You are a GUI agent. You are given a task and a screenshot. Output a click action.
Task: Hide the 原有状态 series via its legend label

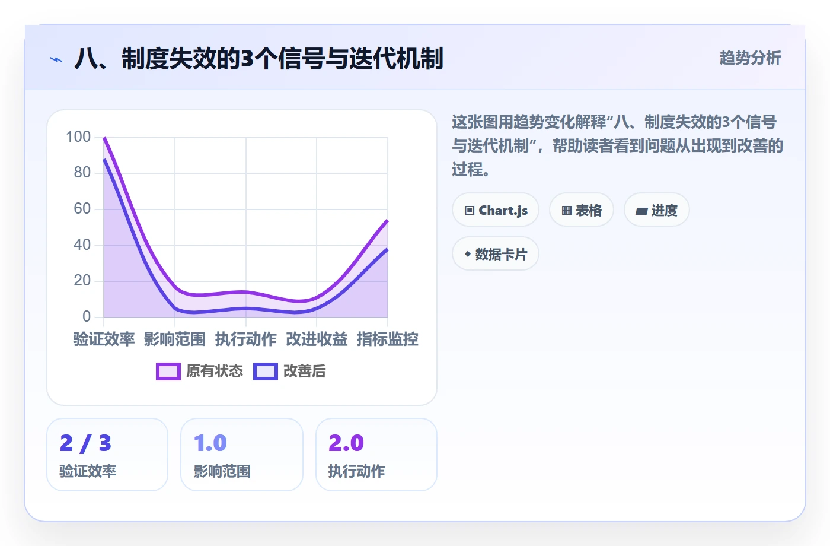click(x=215, y=372)
